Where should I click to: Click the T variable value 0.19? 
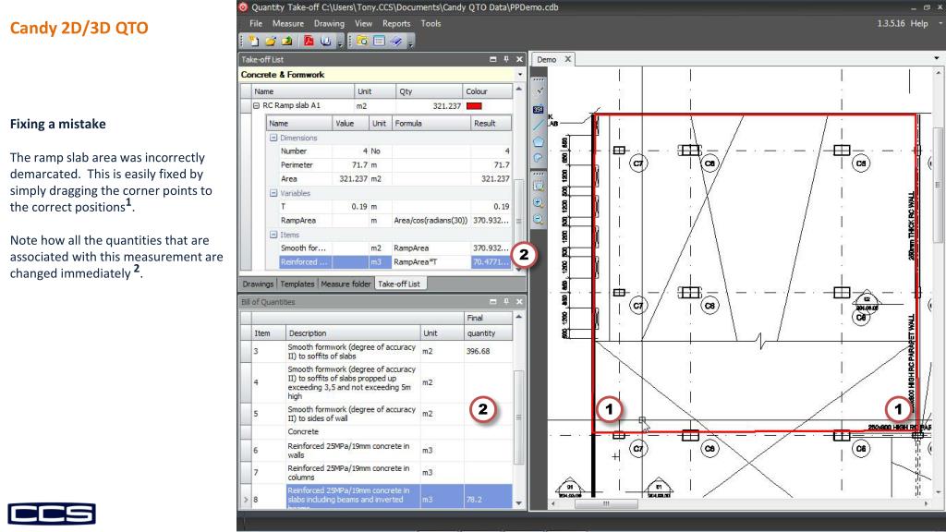pos(350,206)
